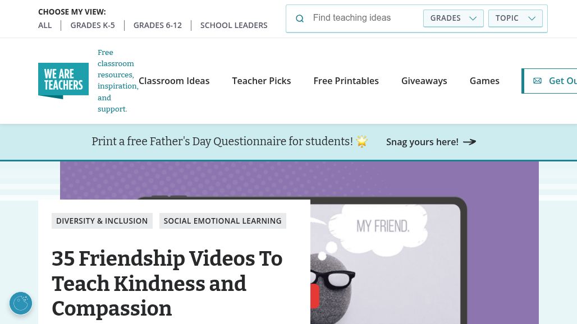
Task: Open the Diversity & Inclusion category tag
Action: (102, 221)
